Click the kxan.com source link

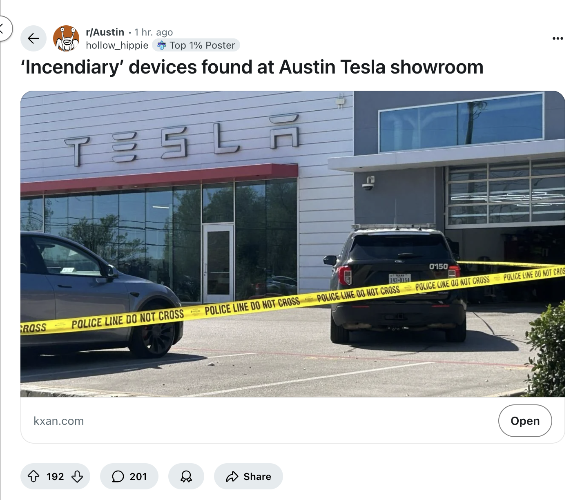59,421
